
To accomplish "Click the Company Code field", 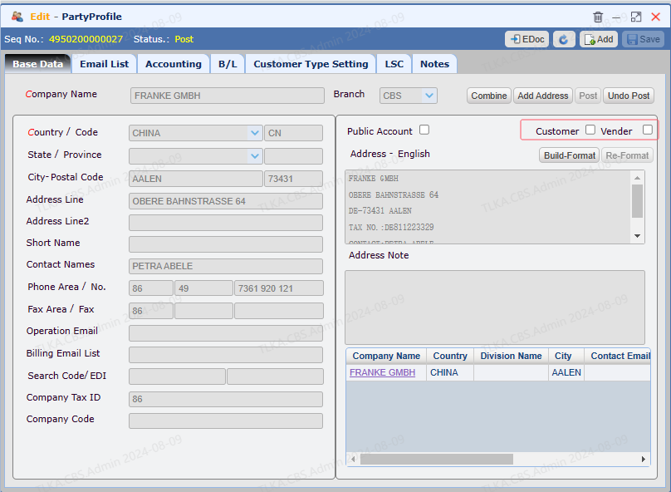I will [x=226, y=421].
